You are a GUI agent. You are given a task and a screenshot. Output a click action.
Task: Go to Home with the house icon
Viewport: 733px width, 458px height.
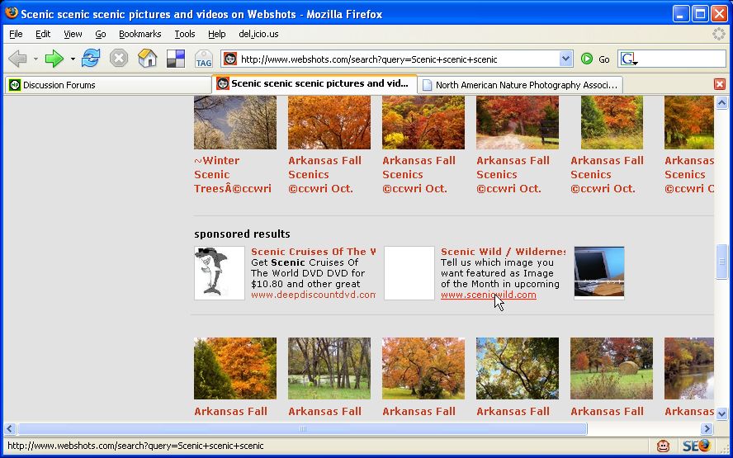pos(147,59)
